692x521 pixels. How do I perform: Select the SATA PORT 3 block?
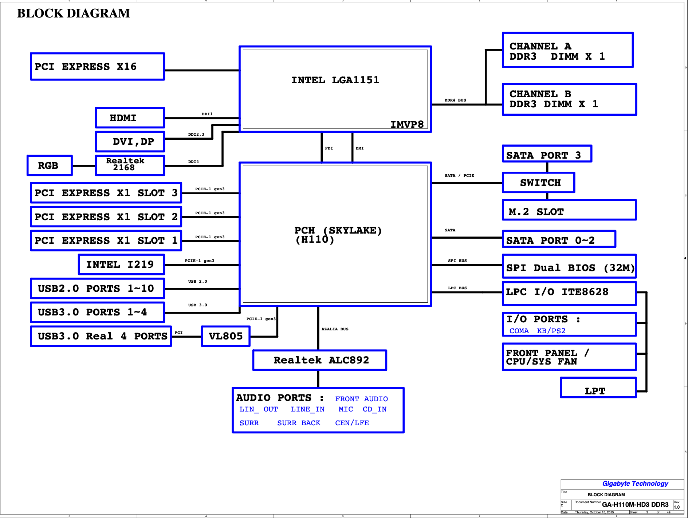coord(547,154)
